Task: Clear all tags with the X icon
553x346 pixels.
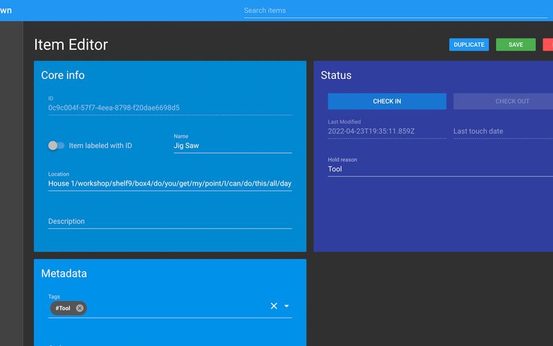Action: click(274, 306)
